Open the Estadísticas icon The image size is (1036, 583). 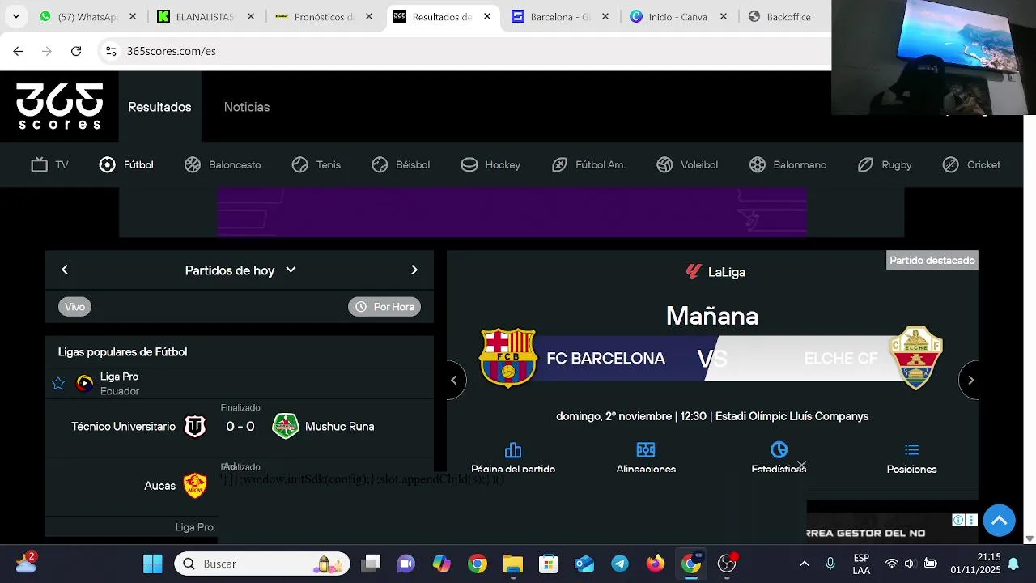pyautogui.click(x=779, y=450)
